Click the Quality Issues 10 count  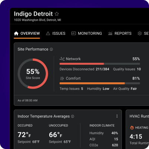(x=139, y=69)
